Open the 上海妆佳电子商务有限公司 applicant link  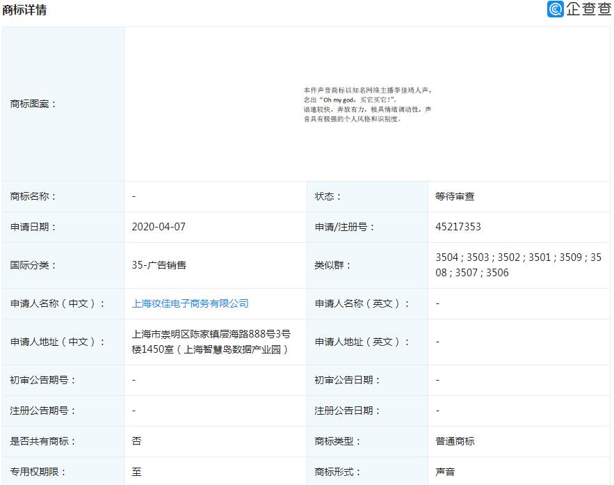point(190,303)
